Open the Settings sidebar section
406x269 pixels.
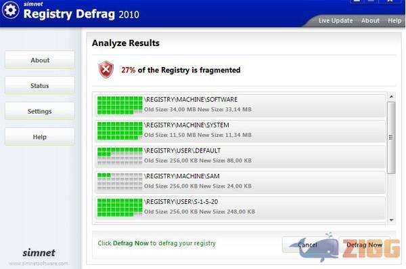pyautogui.click(x=40, y=111)
